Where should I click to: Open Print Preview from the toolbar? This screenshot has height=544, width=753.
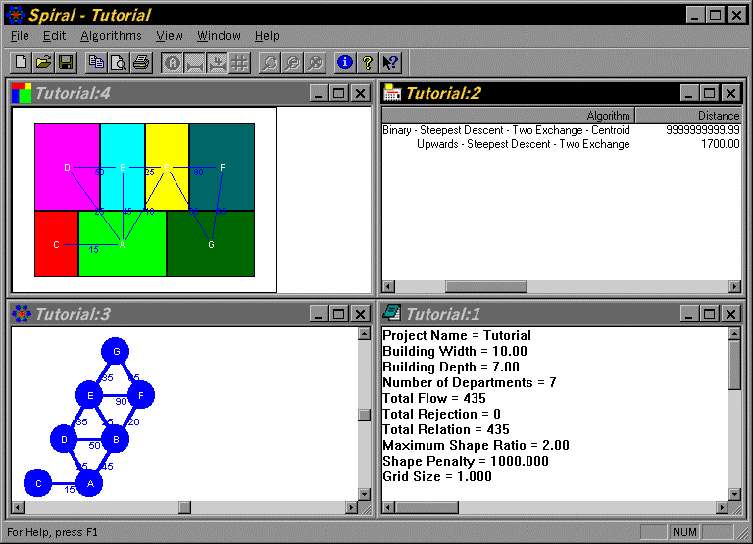click(x=119, y=62)
